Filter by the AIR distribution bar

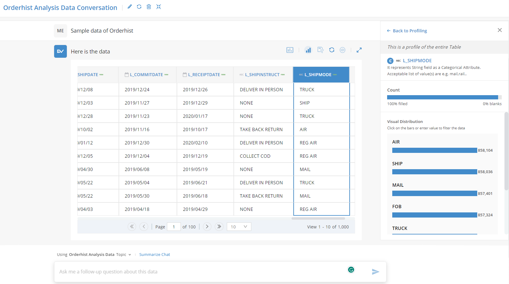pyautogui.click(x=435, y=150)
